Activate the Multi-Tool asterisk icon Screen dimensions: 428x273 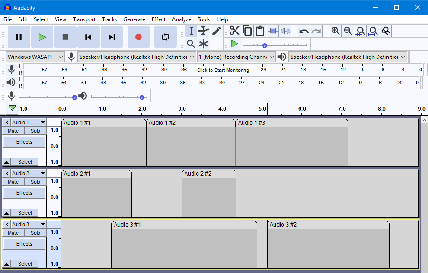click(x=204, y=44)
